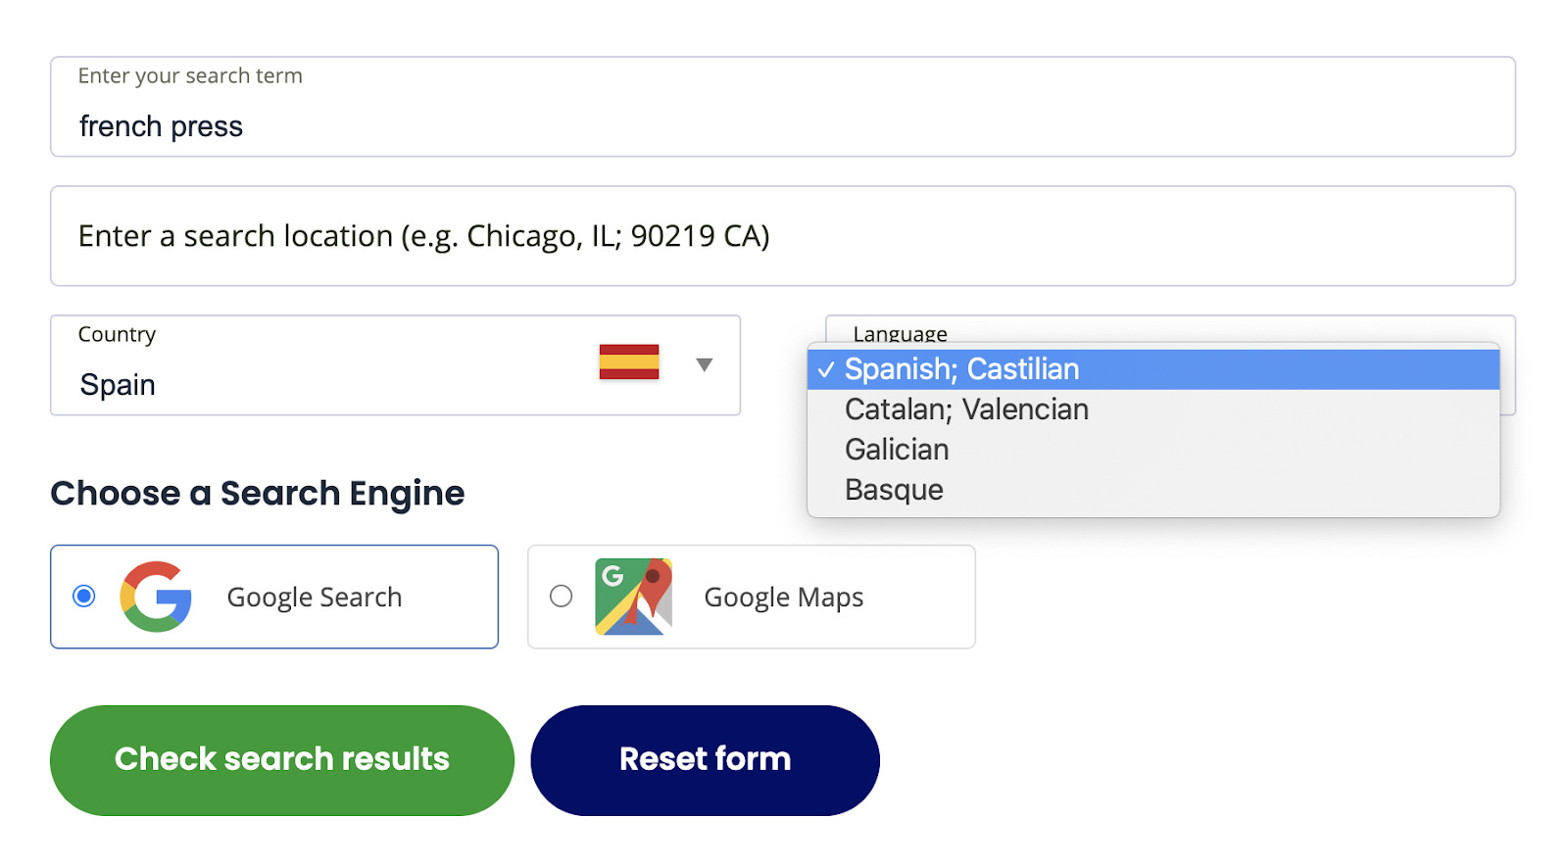Click the Reset form button
This screenshot has height=865, width=1568.
pos(705,760)
